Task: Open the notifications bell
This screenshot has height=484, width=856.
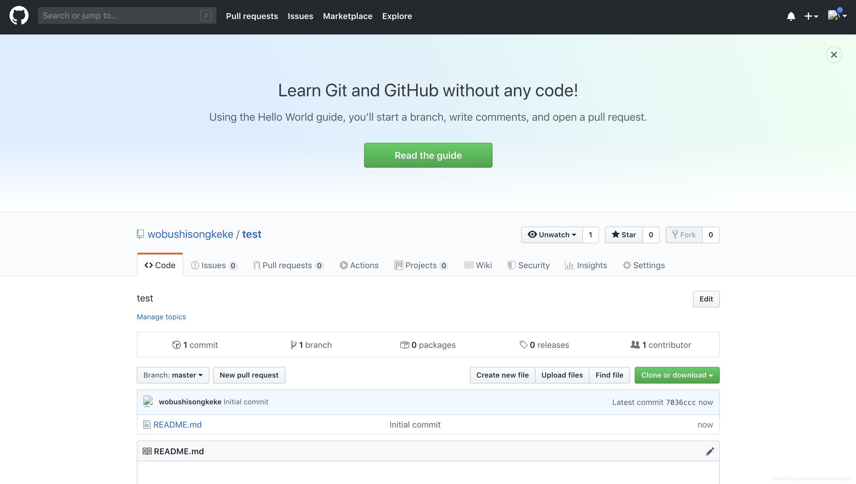Action: tap(791, 16)
